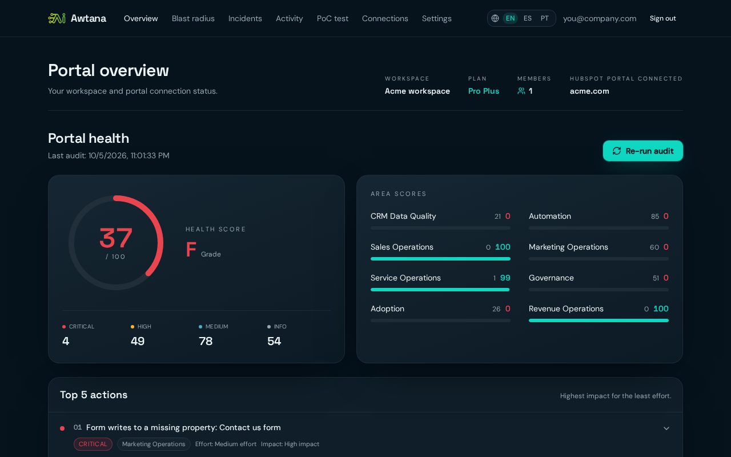Open the Overview tab
Screen dimensions: 731x457
click(x=140, y=18)
